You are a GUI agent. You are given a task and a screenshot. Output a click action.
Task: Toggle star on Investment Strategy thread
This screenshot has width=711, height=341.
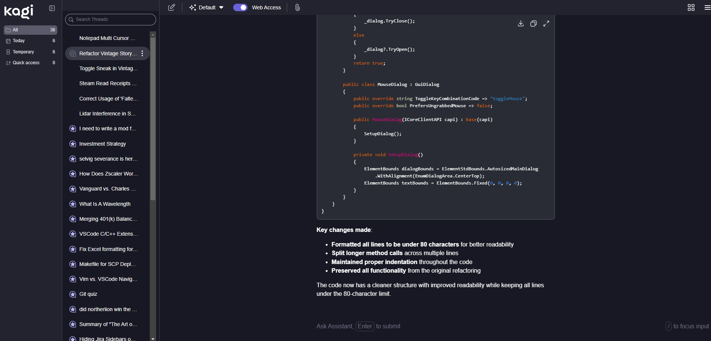point(73,144)
